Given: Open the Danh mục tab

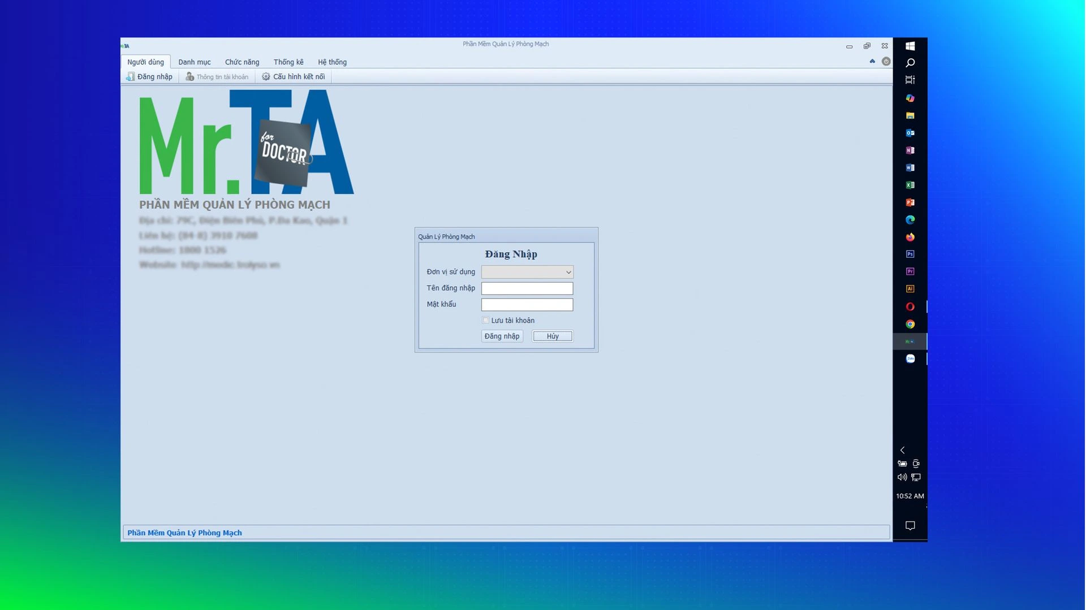Looking at the screenshot, I should click(194, 62).
